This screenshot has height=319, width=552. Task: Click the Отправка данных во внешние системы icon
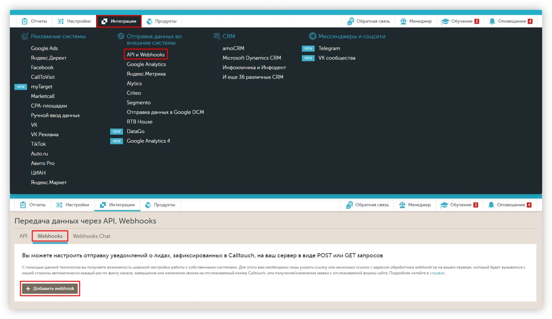121,36
